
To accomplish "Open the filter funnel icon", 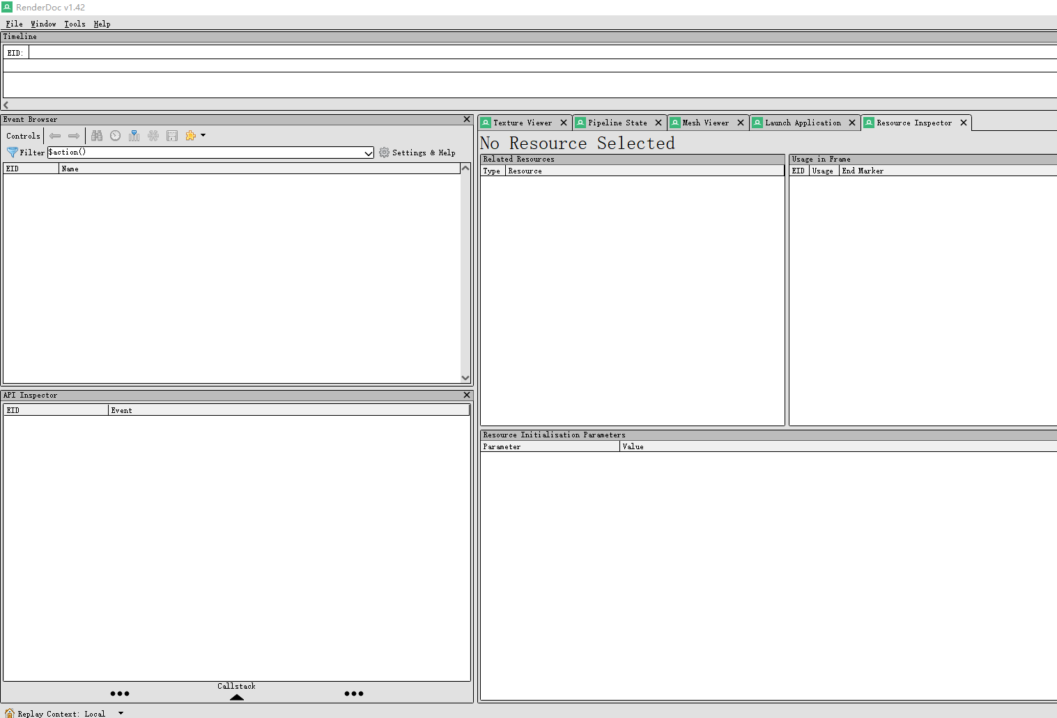I will pyautogui.click(x=13, y=152).
